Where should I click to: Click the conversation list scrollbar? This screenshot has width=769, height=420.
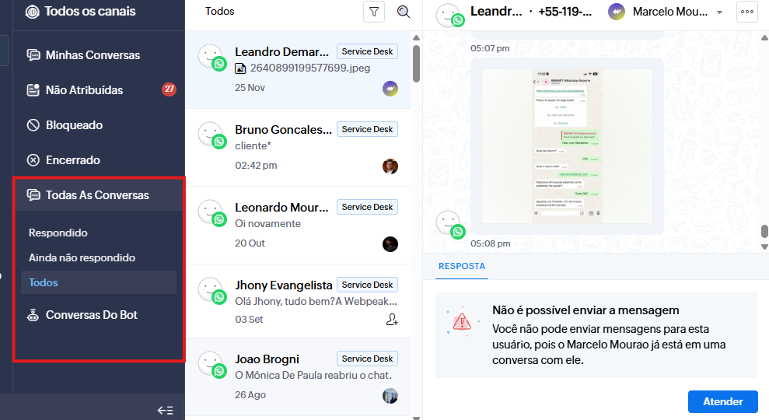(416, 62)
